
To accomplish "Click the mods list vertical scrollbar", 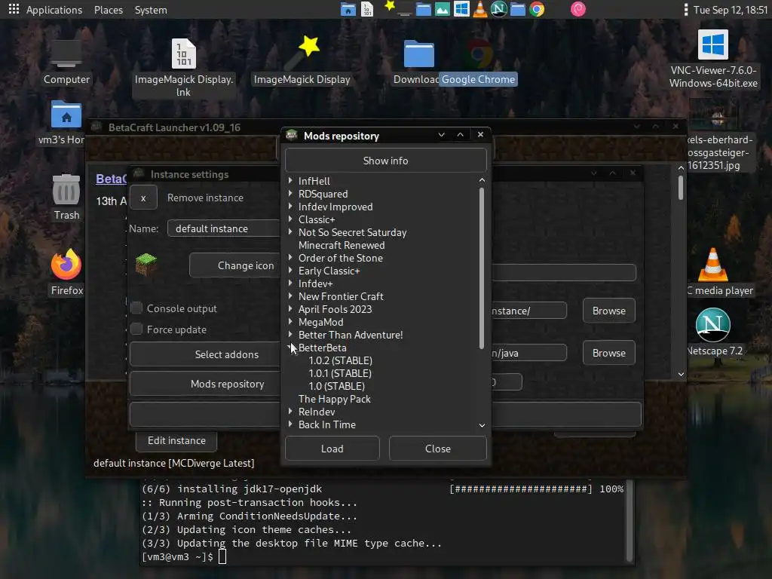I will tap(482, 268).
